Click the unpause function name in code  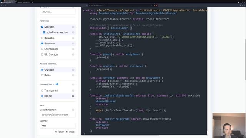108,66
